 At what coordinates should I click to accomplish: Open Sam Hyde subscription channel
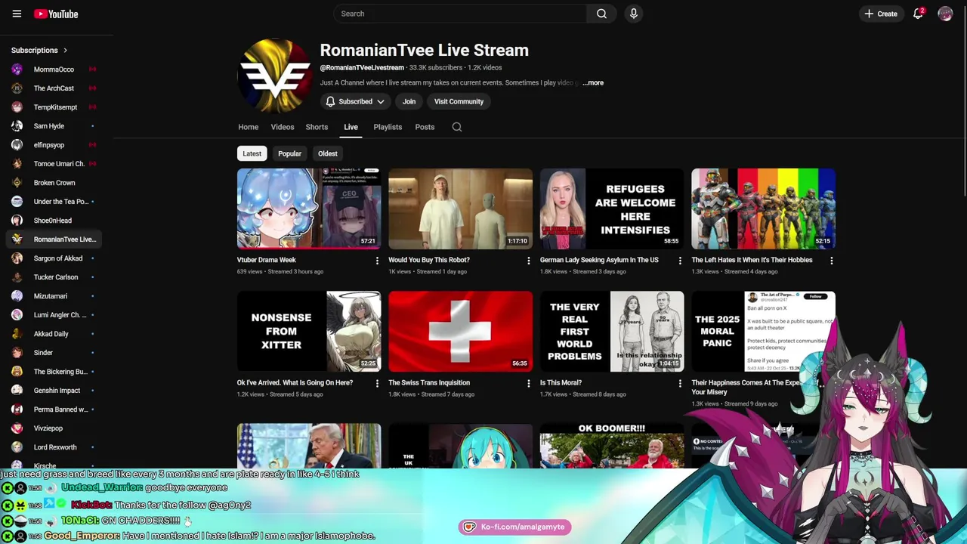pos(54,126)
